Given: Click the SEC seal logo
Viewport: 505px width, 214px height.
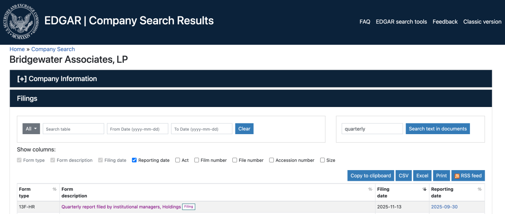Looking at the screenshot, I should [x=22, y=22].
